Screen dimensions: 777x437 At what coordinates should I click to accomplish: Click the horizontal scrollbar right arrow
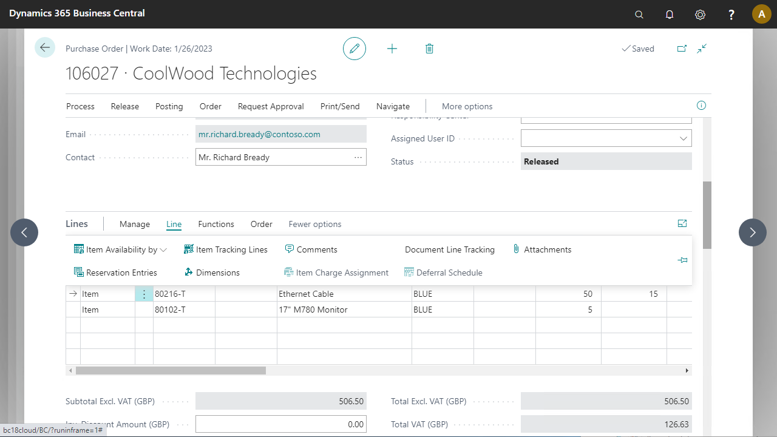coord(687,370)
